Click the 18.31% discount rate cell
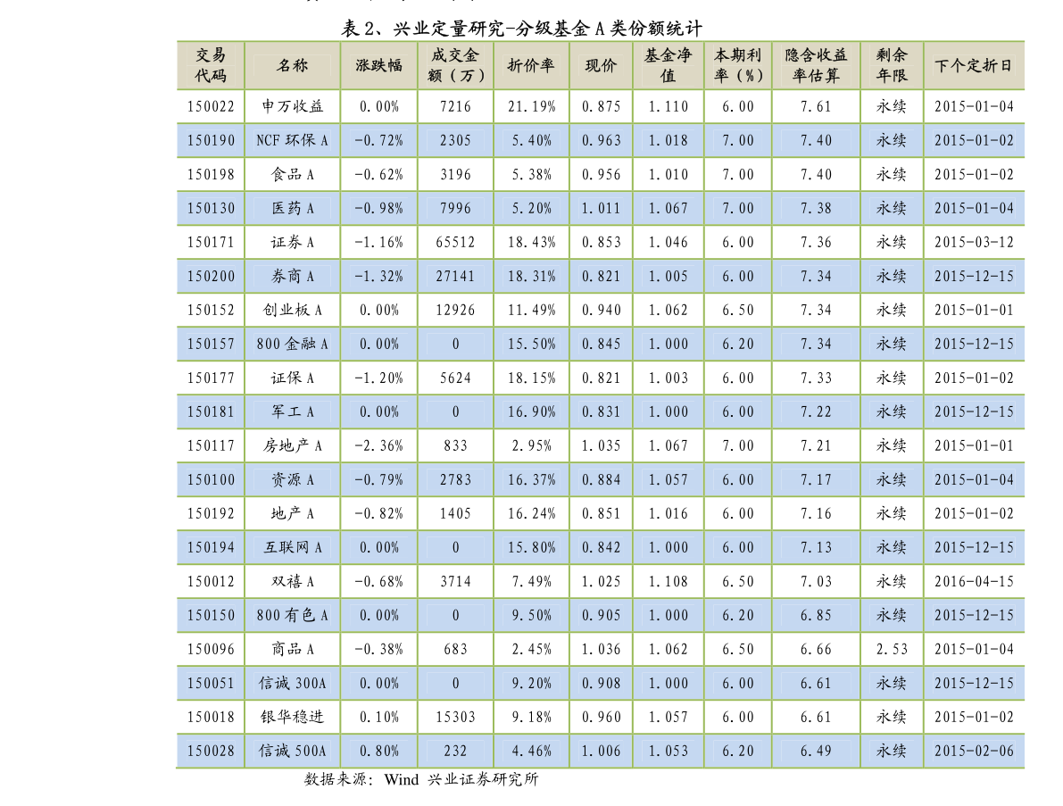This screenshot has height=806, width=1063. (x=531, y=276)
